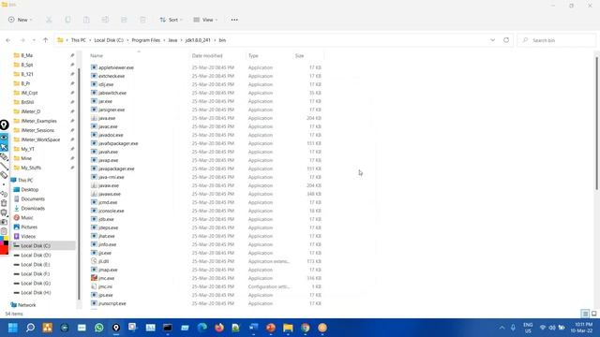Viewport: 600px width, 337px height.
Task: Click the Rename icon in toolbar
Action: tap(105, 20)
